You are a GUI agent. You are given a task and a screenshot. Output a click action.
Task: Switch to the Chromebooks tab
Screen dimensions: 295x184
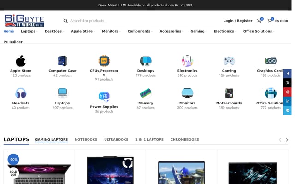[184, 140]
